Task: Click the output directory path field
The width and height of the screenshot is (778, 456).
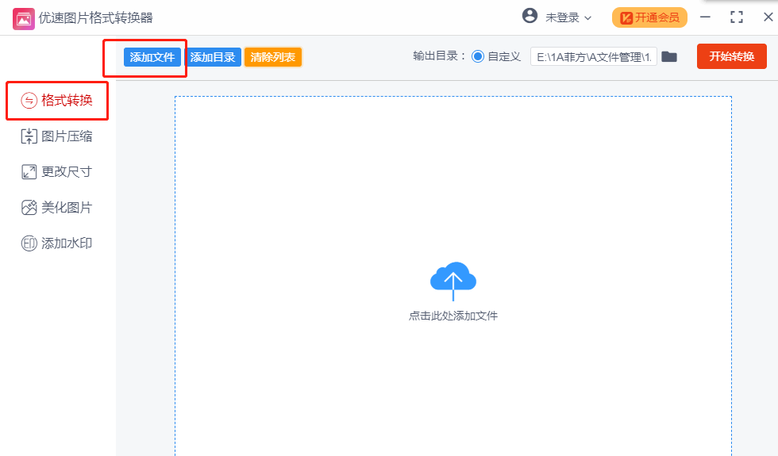Action: 594,57
